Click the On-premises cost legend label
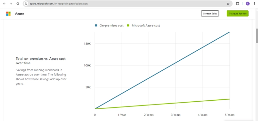The width and height of the screenshot is (258, 121). 111,25
